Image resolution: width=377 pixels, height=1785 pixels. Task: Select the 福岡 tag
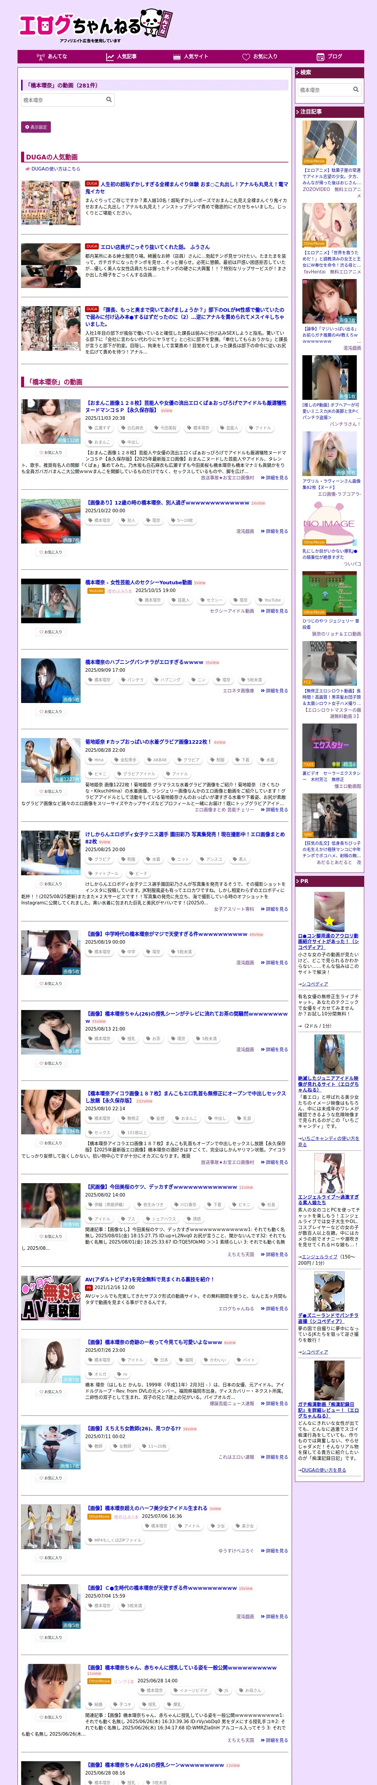pyautogui.click(x=186, y=1360)
